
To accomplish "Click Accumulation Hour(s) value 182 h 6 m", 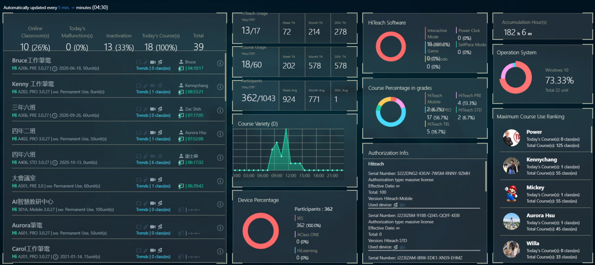I will click(x=518, y=32).
